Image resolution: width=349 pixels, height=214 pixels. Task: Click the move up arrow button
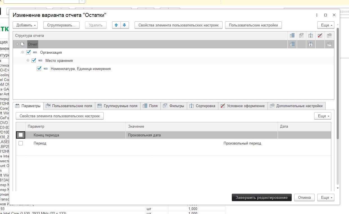point(116,25)
